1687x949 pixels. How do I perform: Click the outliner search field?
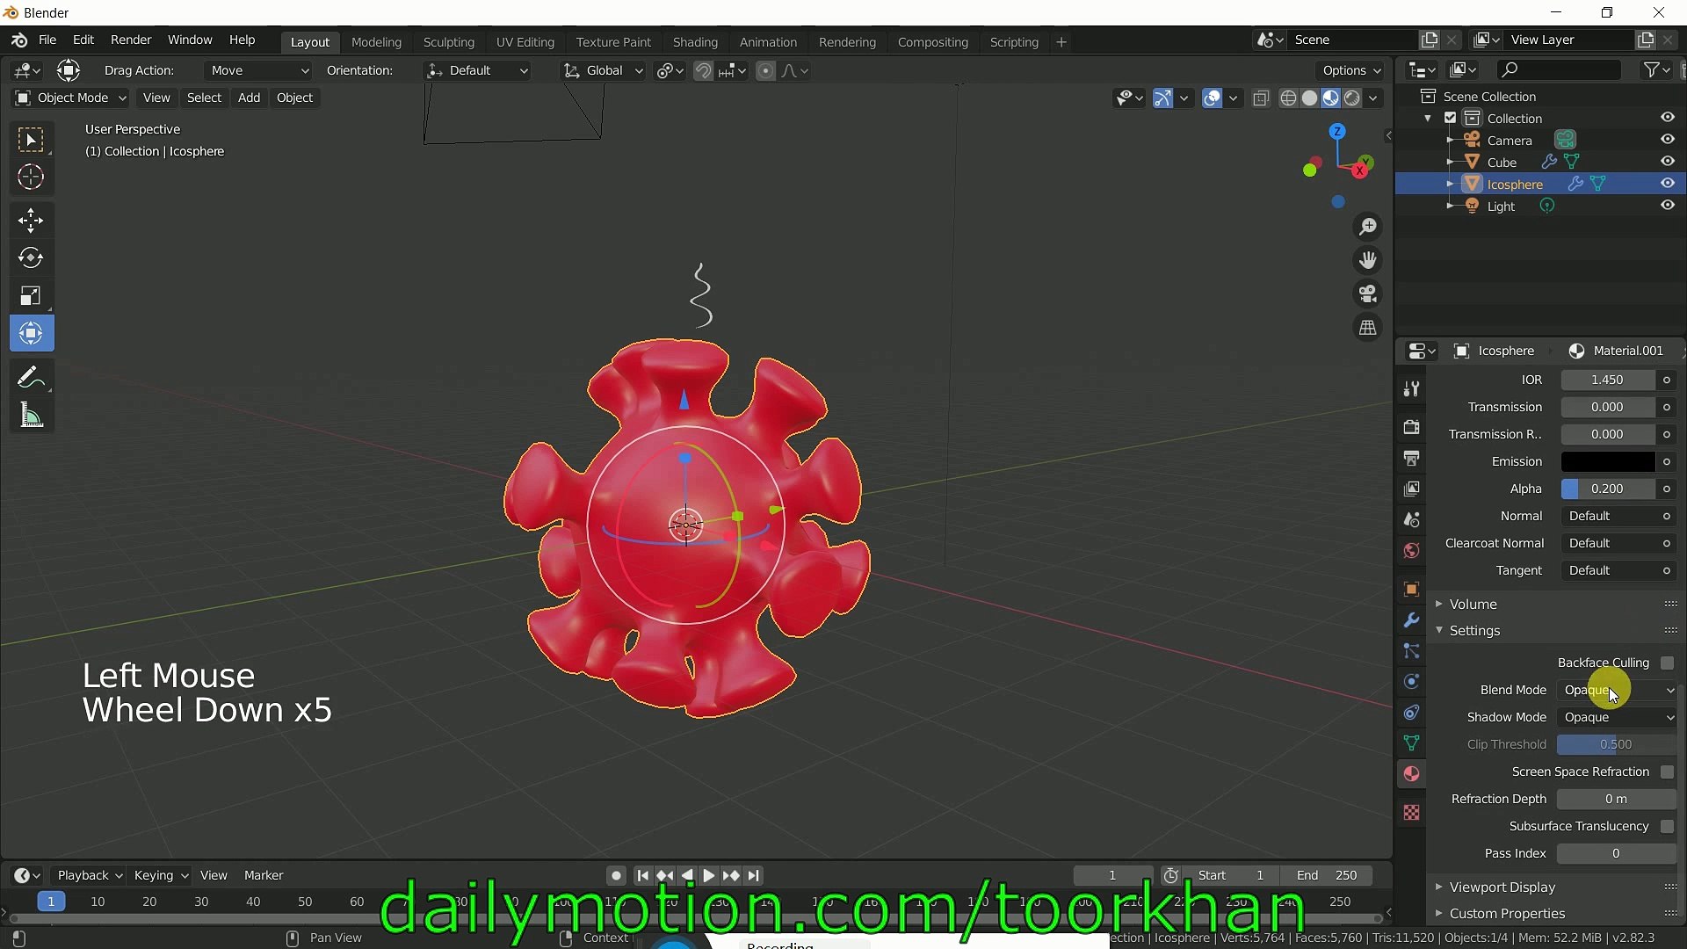(1559, 69)
